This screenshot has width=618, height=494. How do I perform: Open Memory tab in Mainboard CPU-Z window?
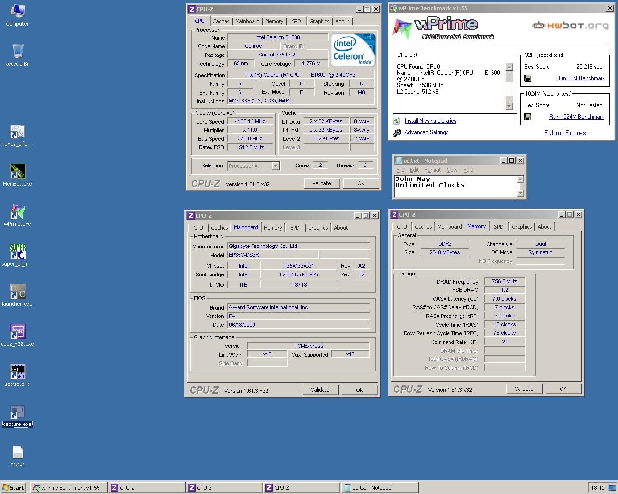pos(273,228)
